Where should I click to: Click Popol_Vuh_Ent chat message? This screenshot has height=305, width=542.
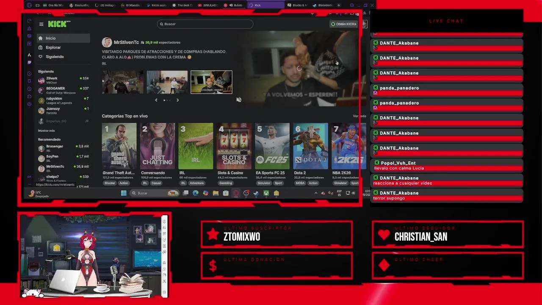pyautogui.click(x=447, y=166)
